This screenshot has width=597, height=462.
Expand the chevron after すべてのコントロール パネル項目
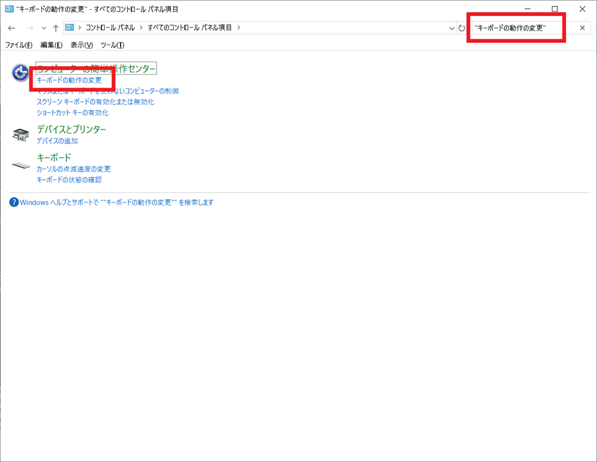239,27
